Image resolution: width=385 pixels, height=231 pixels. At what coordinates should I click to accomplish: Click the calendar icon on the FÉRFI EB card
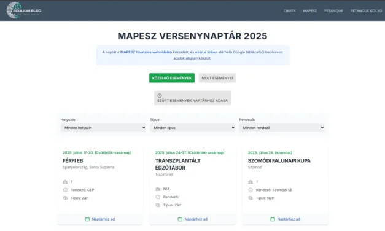click(87, 219)
